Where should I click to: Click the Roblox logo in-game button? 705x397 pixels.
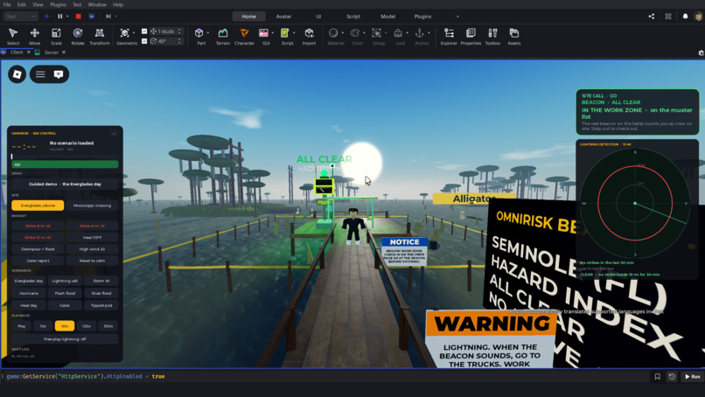coord(17,74)
